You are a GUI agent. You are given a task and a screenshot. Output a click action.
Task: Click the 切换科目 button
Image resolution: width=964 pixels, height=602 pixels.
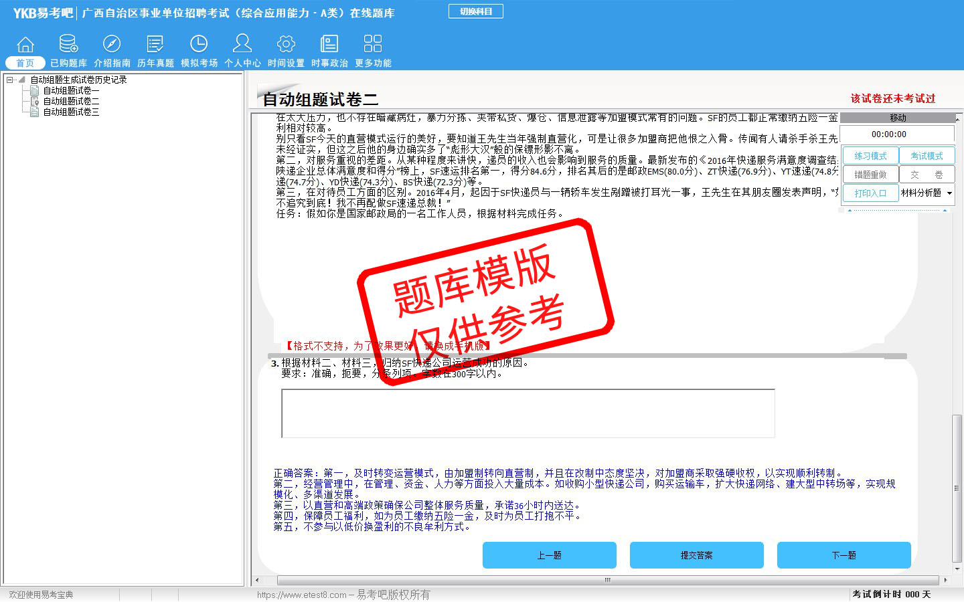(x=475, y=11)
